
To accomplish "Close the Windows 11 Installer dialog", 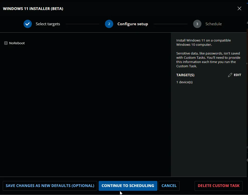I will tap(239, 8).
